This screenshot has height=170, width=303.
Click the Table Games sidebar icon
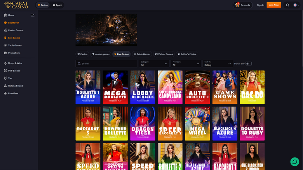click(x=5, y=45)
